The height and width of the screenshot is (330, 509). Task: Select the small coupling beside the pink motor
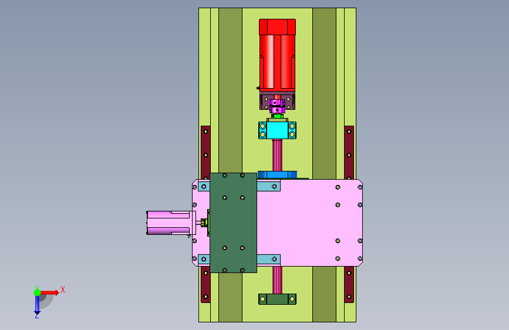(x=204, y=223)
